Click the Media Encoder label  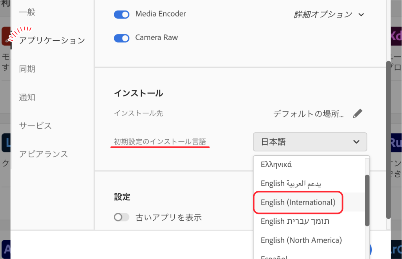coord(161,14)
